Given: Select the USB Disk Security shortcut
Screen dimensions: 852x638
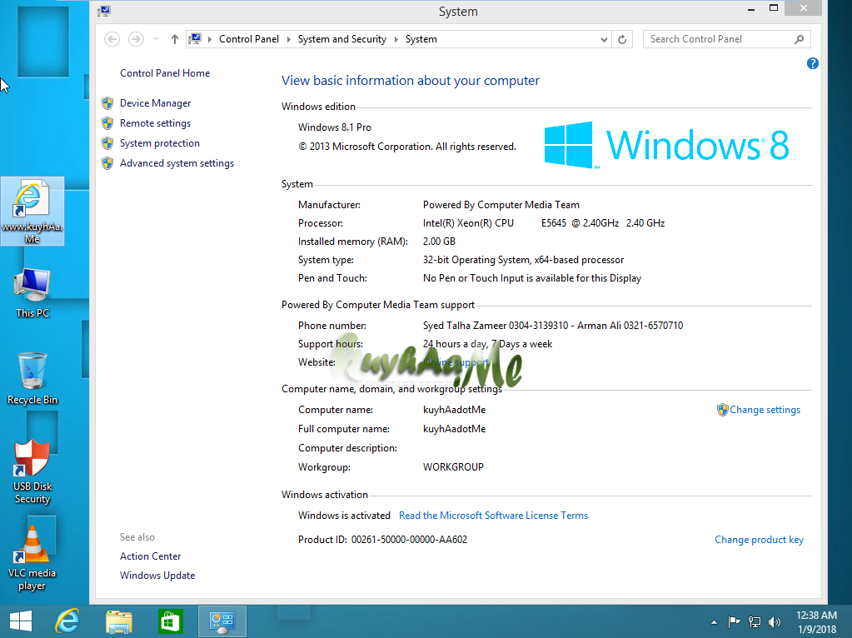Looking at the screenshot, I should tap(32, 471).
